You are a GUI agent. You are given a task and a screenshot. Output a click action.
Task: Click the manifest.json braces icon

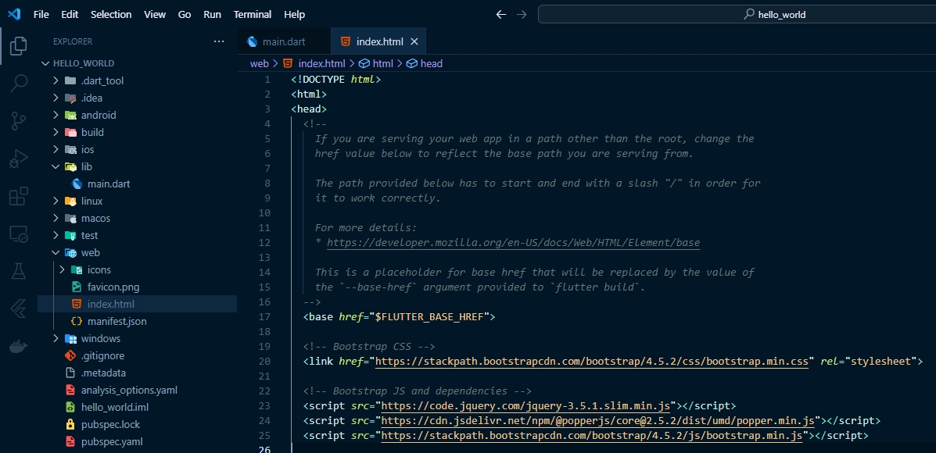[77, 321]
